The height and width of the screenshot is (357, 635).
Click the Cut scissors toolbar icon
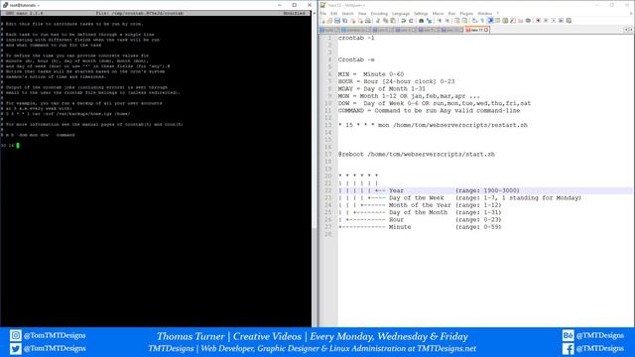pos(377,21)
